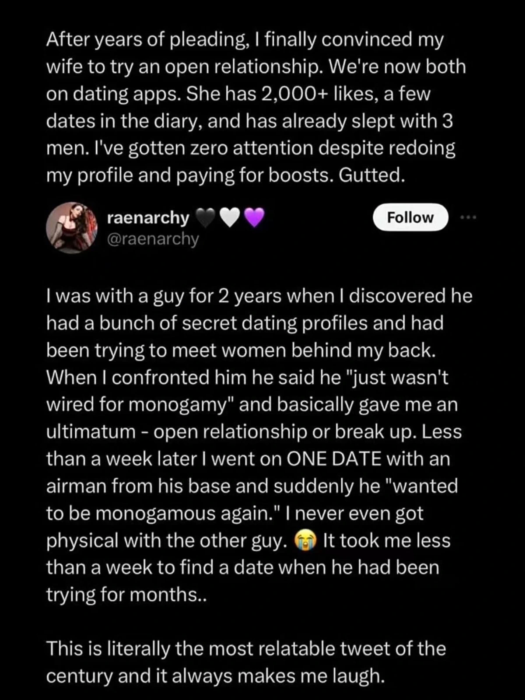
Task: Open raenarchy's profile picture
Action: [x=71, y=227]
